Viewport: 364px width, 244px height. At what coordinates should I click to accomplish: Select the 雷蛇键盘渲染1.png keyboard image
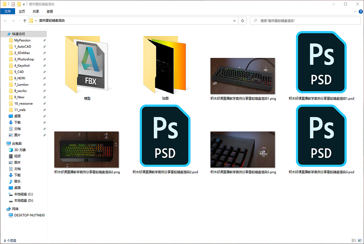(243, 79)
